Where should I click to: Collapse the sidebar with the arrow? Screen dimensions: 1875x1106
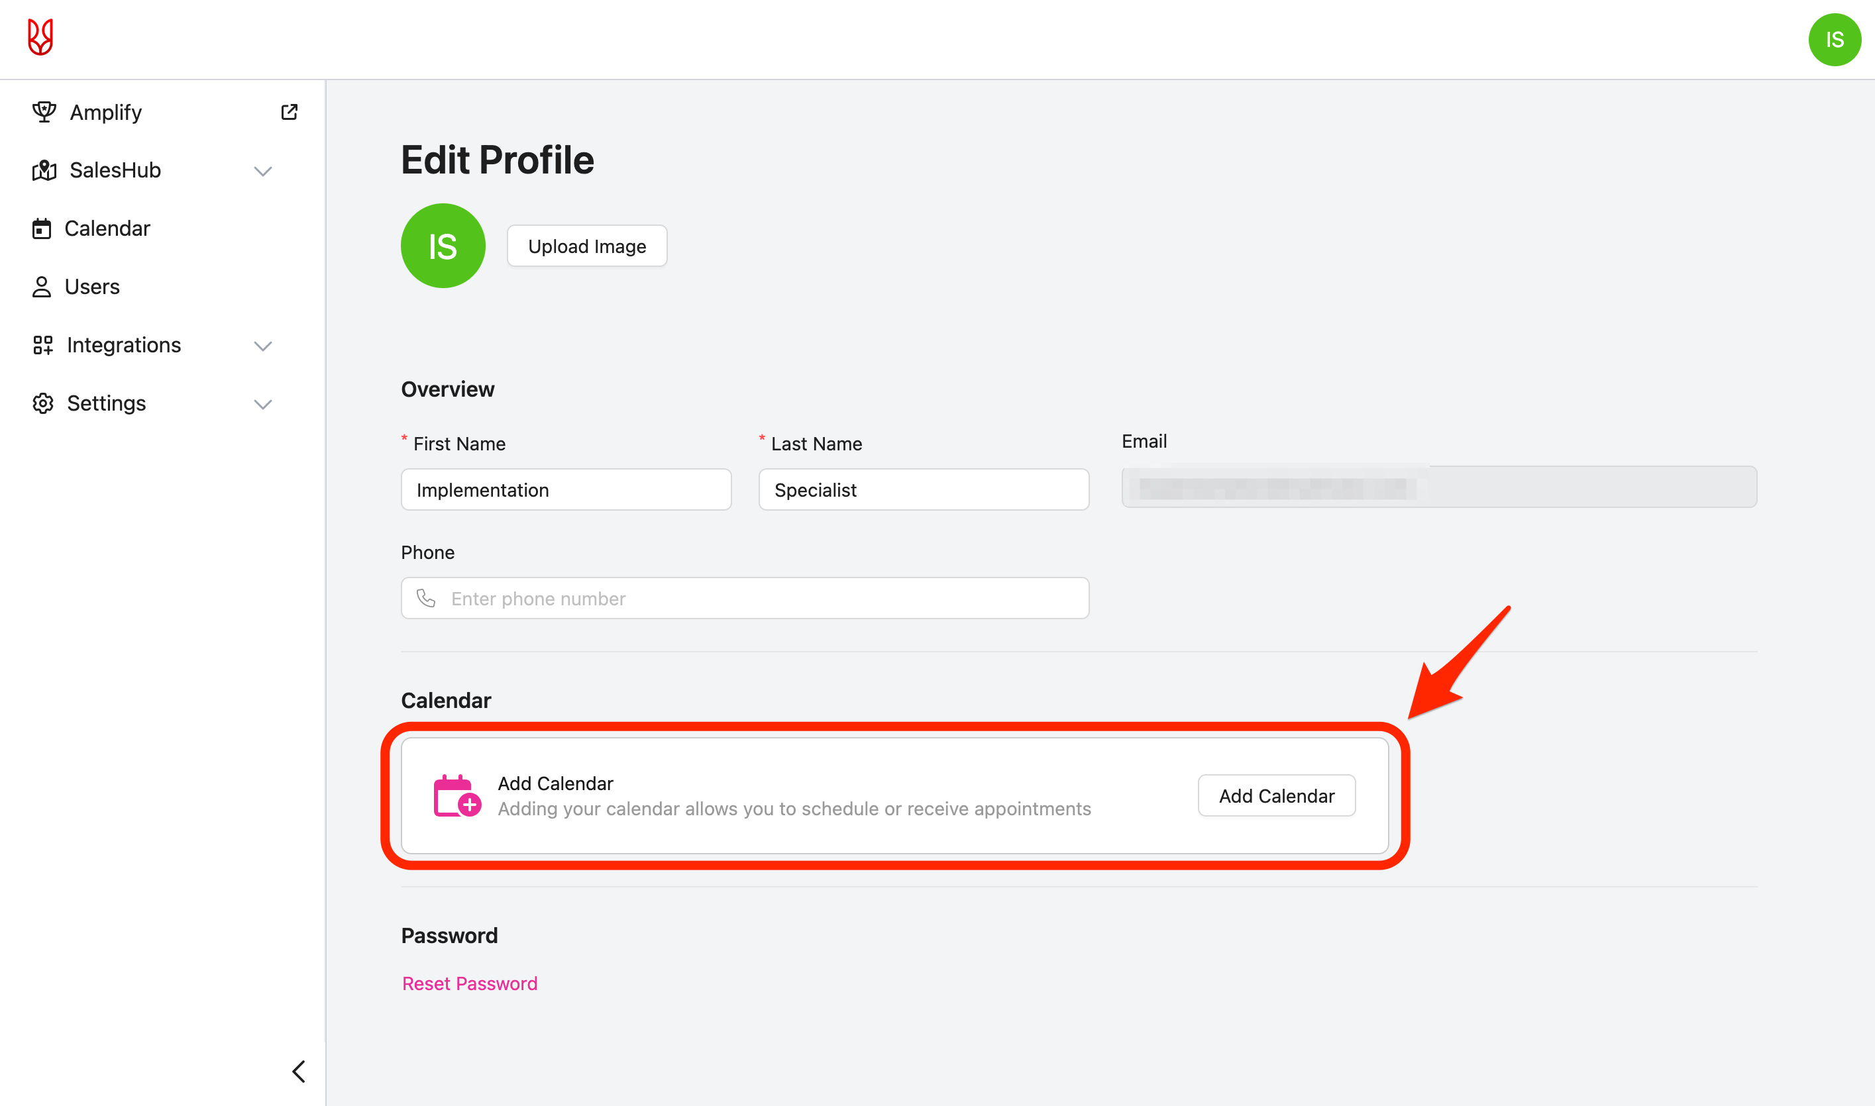(x=299, y=1072)
